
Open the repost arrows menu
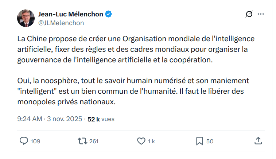click(82, 141)
